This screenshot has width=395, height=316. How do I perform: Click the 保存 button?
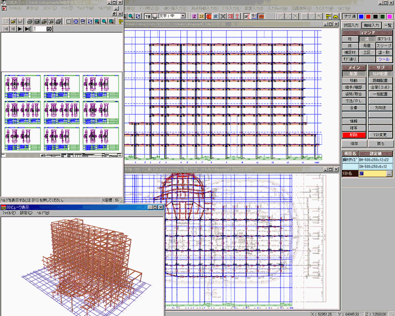pos(354,143)
